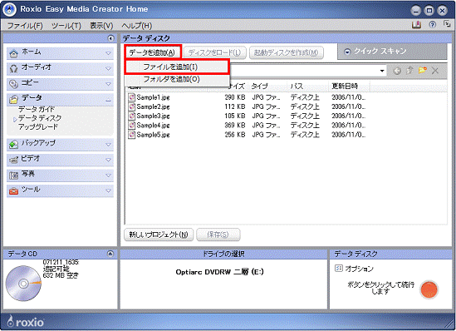Viewport: 456px width, 331px height.
Task: Expand the クイック スキャン panel
Action: pos(347,52)
